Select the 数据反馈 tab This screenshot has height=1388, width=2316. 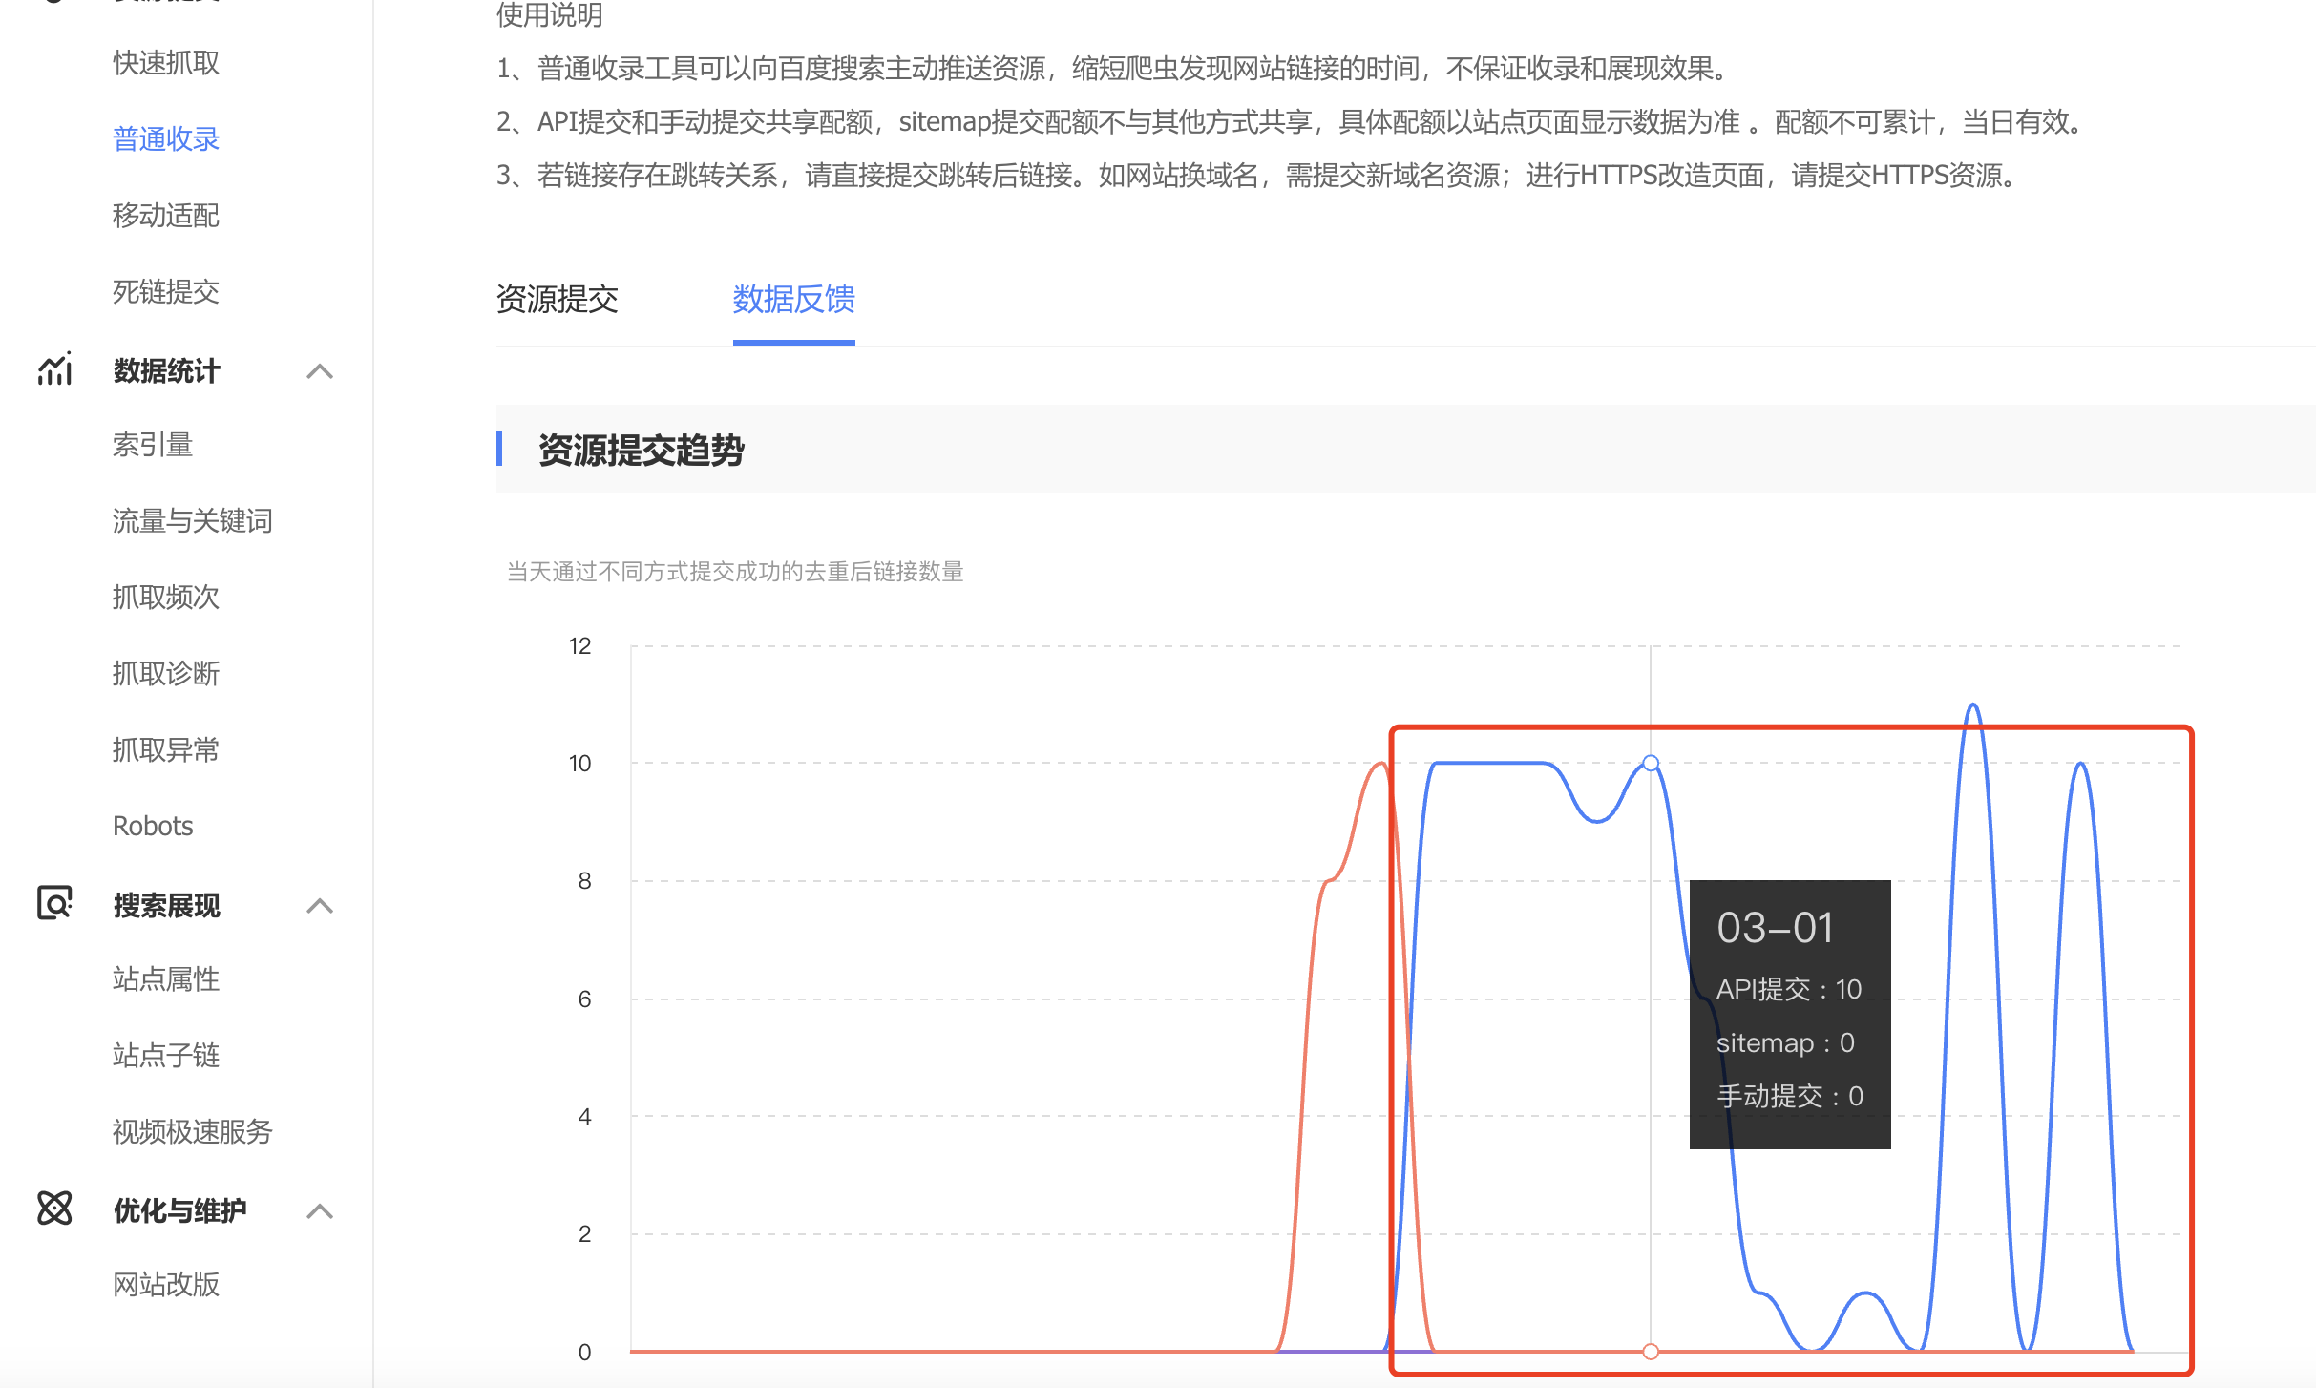click(x=793, y=300)
